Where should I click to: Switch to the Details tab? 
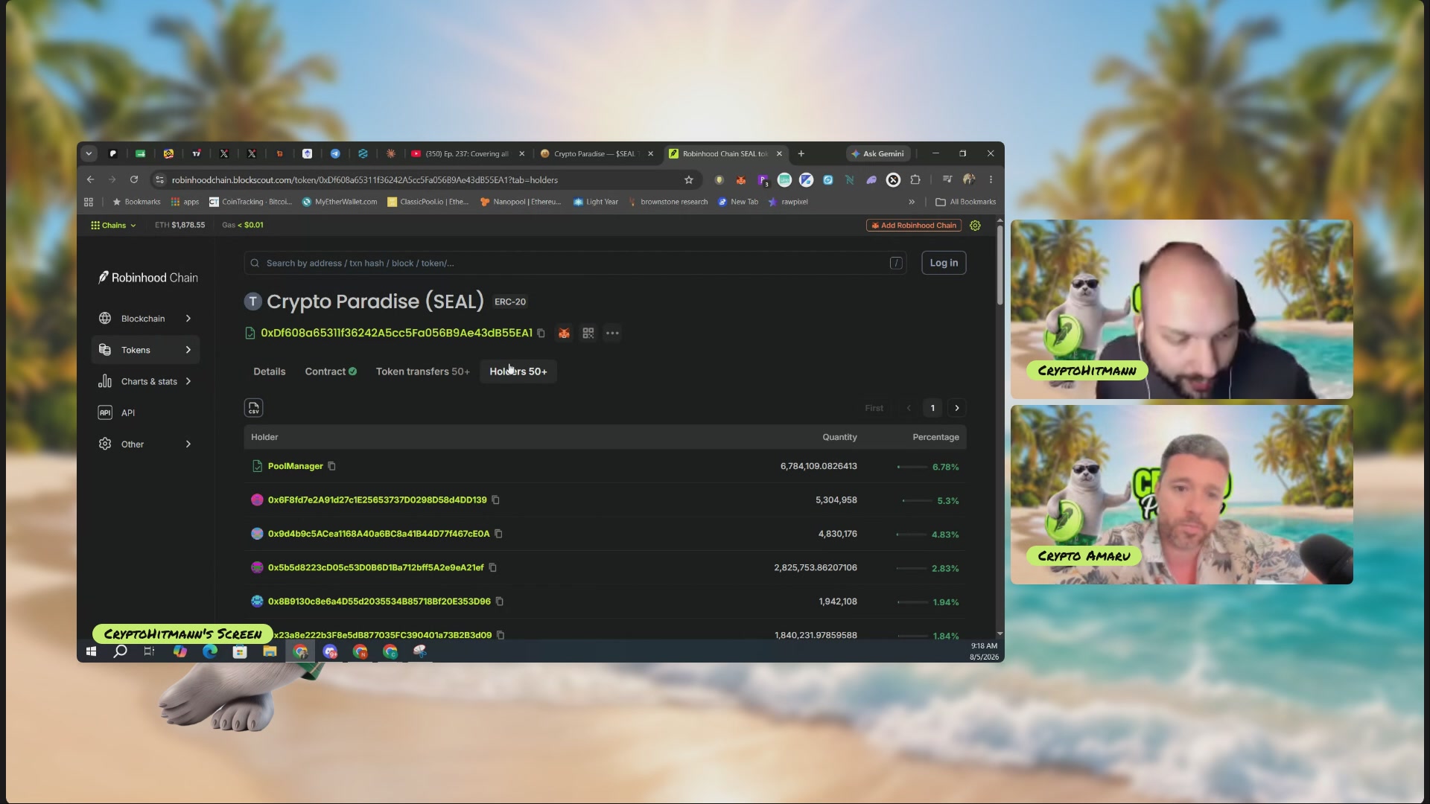coord(270,371)
